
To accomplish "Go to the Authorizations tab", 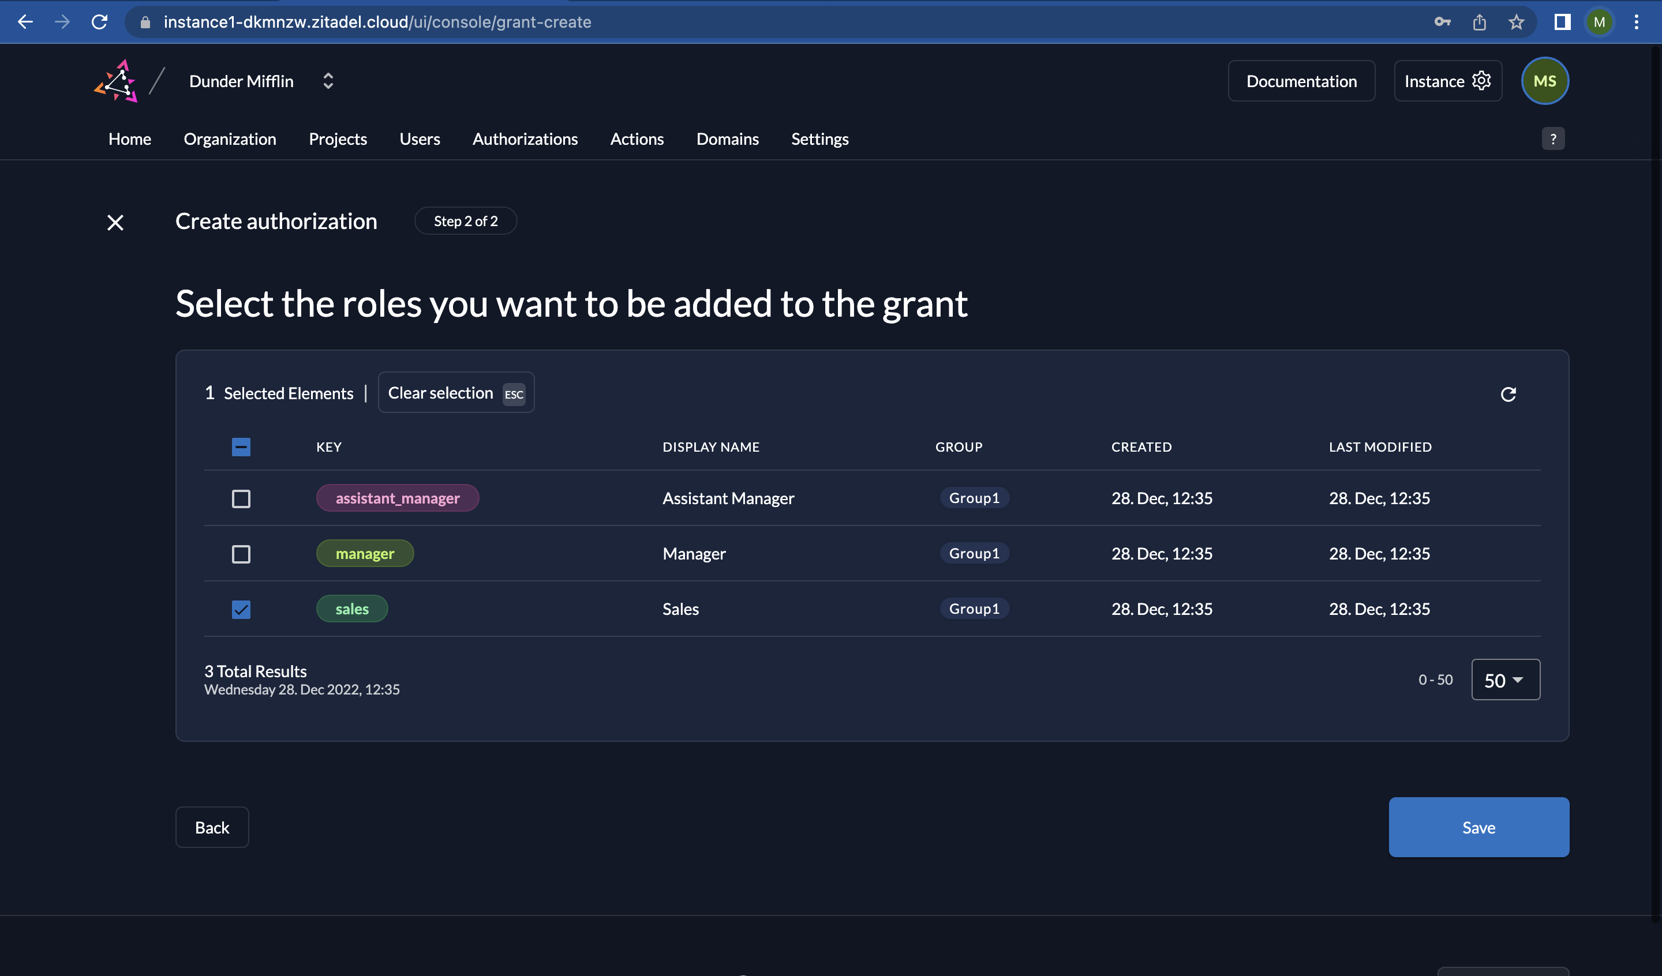I will (x=525, y=139).
